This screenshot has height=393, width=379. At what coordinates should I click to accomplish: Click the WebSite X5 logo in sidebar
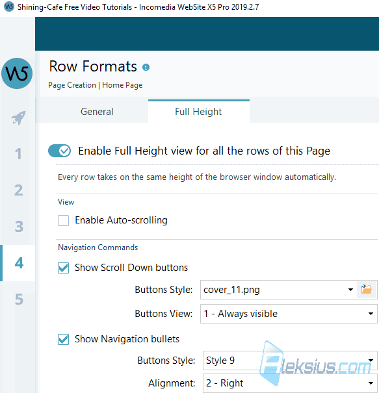coord(17,73)
